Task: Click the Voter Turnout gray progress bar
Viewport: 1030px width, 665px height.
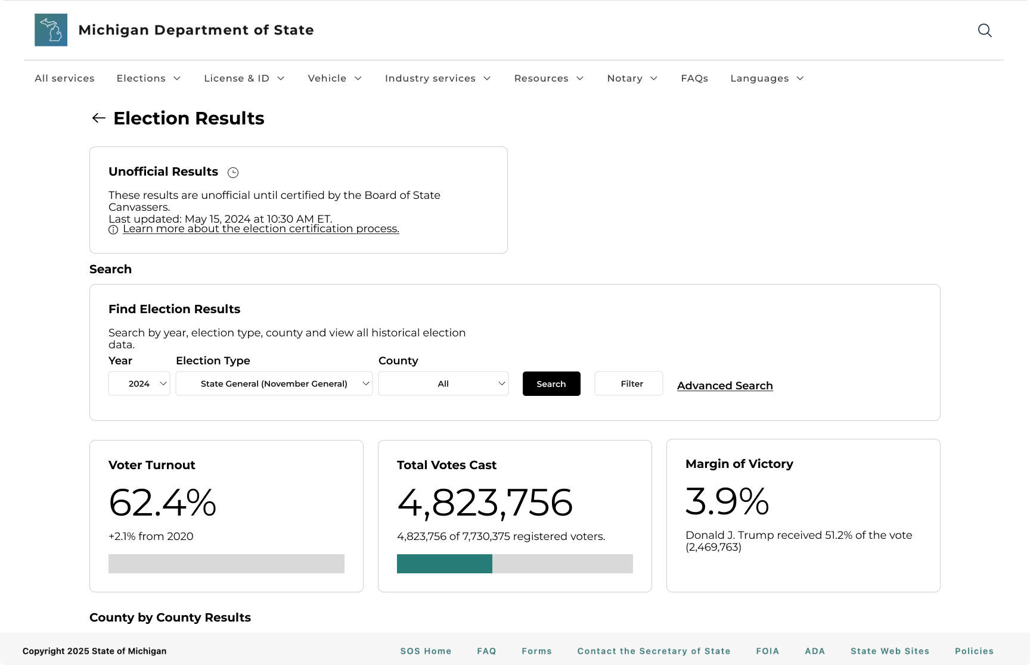Action: [227, 564]
